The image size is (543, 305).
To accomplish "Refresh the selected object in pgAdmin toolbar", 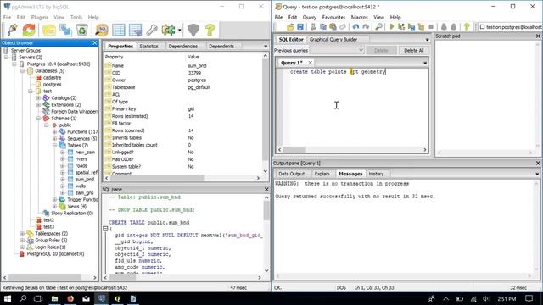I will pyautogui.click(x=29, y=30).
